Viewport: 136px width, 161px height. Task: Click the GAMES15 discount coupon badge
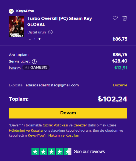pos(36,67)
